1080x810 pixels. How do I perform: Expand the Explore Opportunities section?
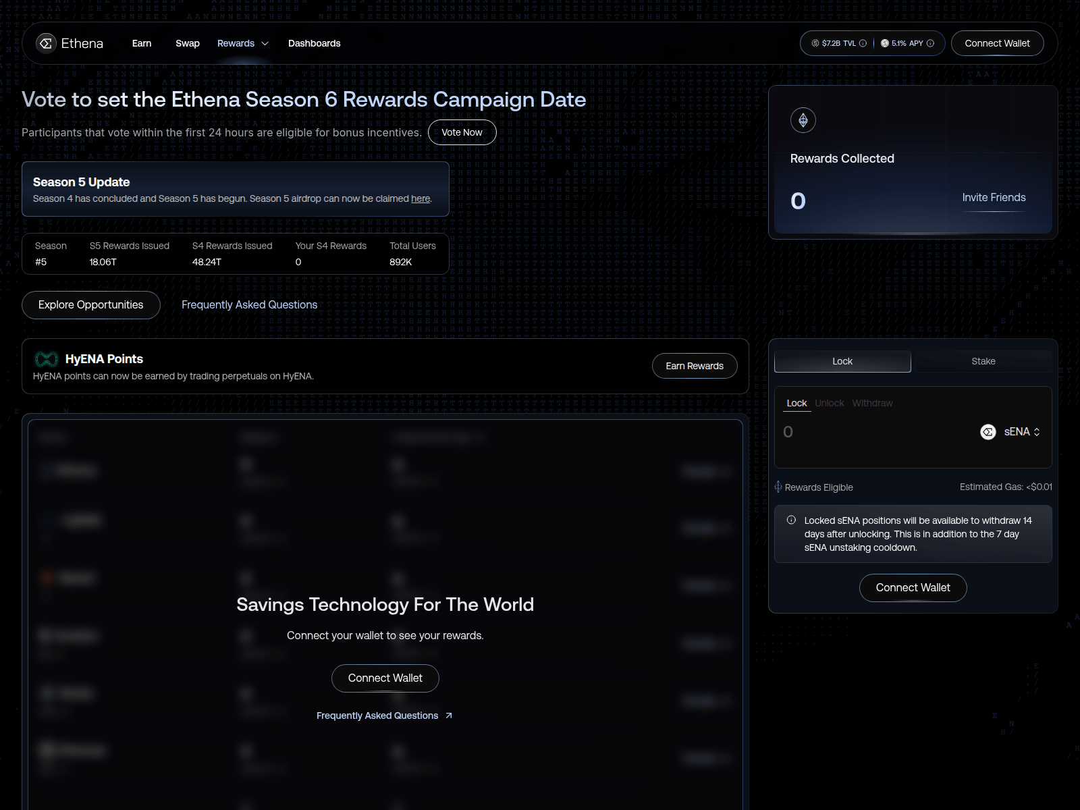point(90,304)
